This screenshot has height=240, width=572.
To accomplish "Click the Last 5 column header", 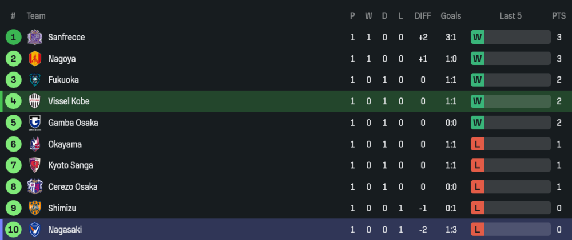I will click(x=510, y=16).
